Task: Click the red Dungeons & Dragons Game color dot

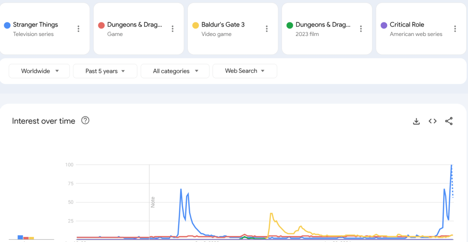Action: (x=101, y=26)
